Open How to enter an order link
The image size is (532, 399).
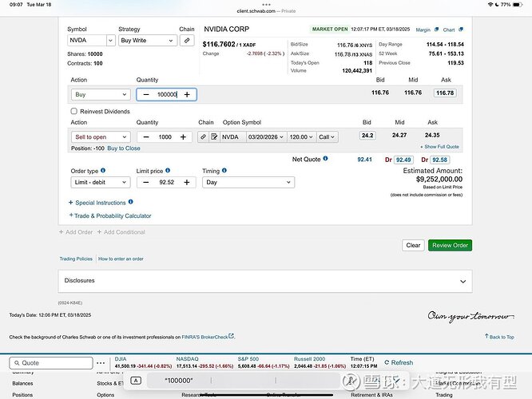click(121, 259)
